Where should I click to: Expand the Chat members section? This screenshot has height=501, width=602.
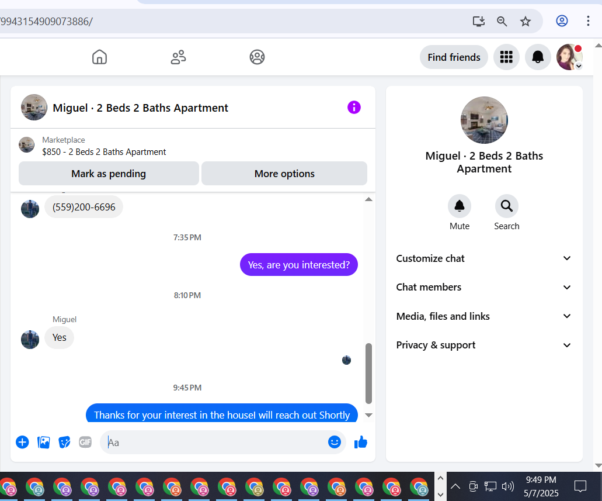coord(483,287)
